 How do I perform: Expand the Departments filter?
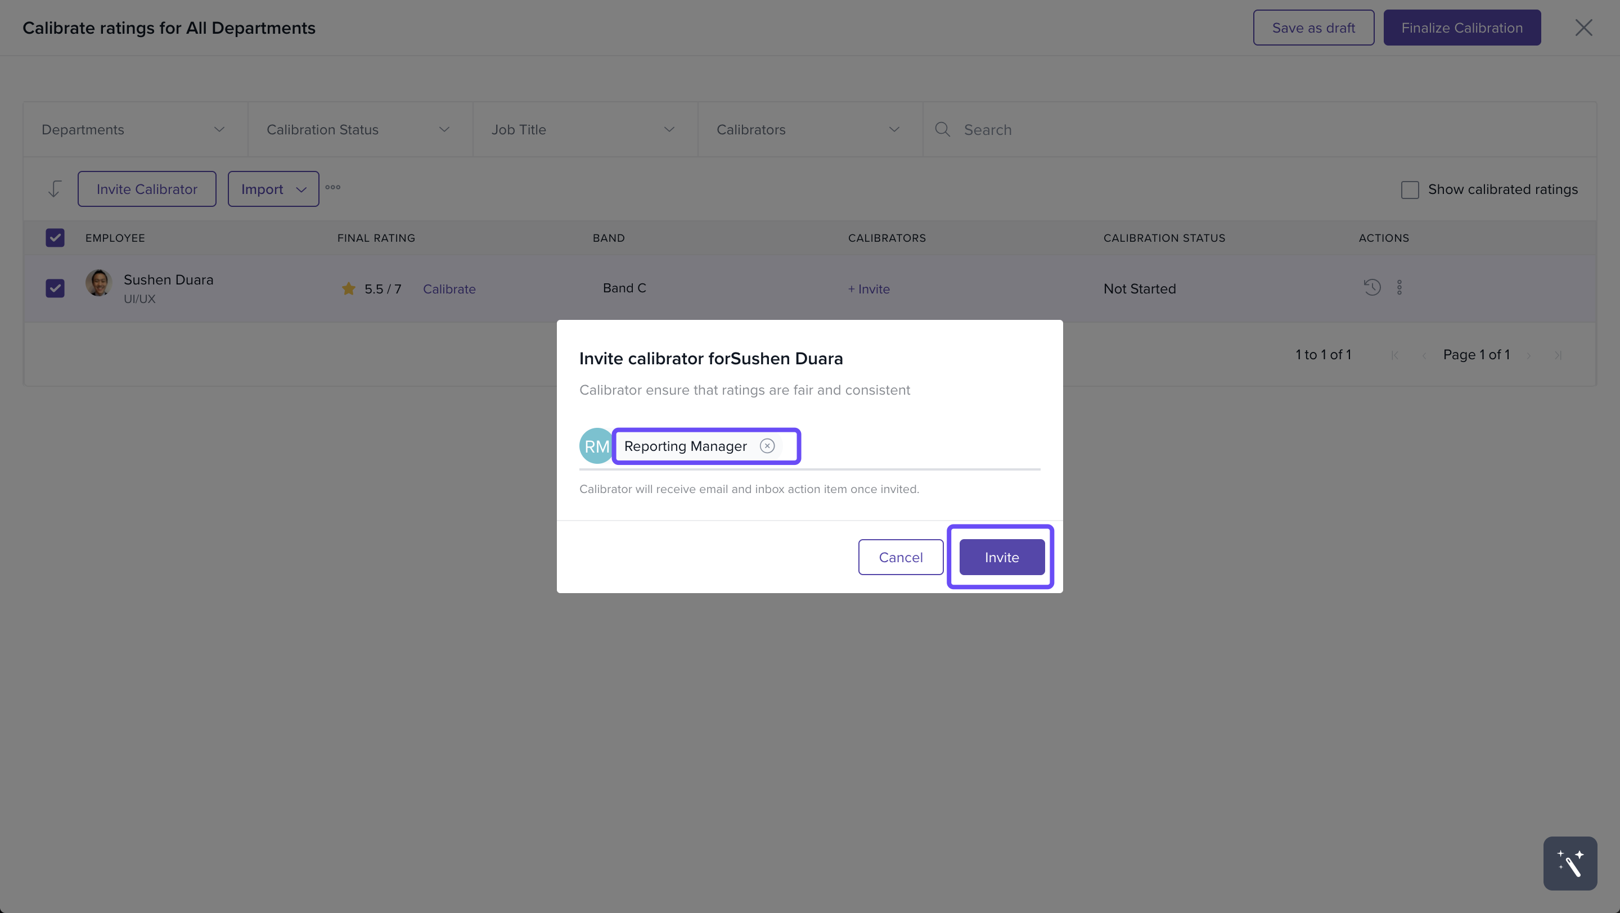click(x=135, y=129)
